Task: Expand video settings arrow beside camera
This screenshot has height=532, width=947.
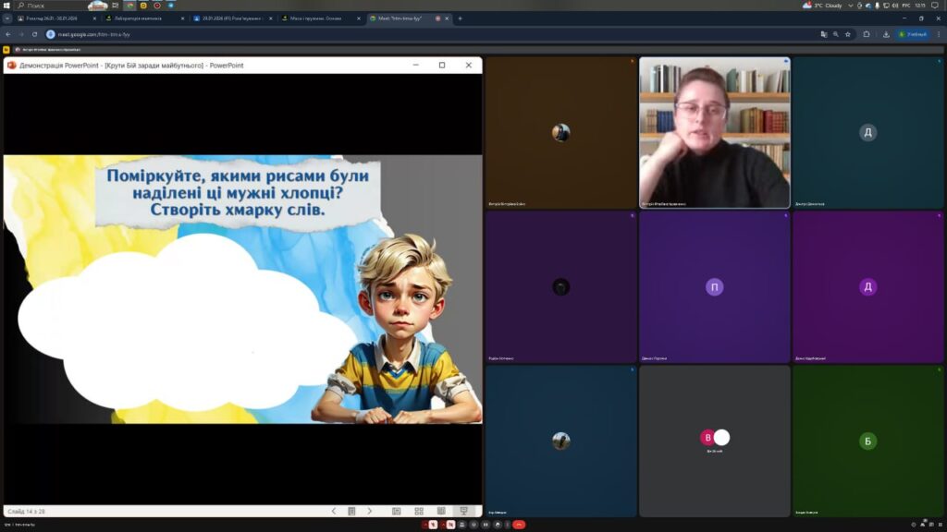Action: coord(445,525)
